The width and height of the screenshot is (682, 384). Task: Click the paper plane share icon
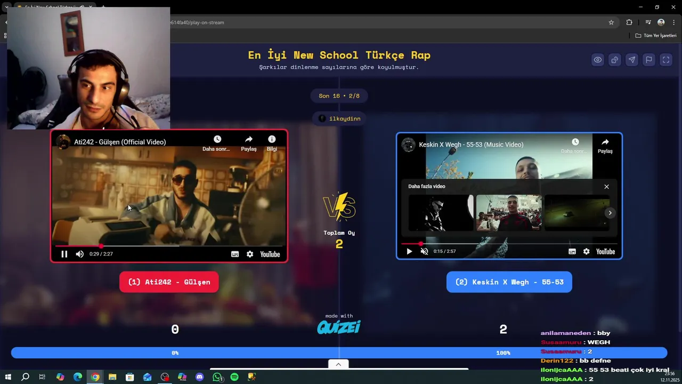(x=632, y=60)
